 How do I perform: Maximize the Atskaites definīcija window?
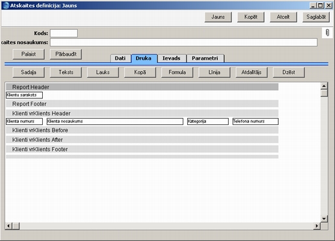320,5
